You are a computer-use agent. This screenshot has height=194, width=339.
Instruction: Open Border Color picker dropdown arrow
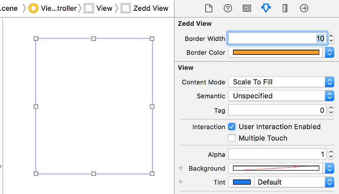tap(329, 52)
